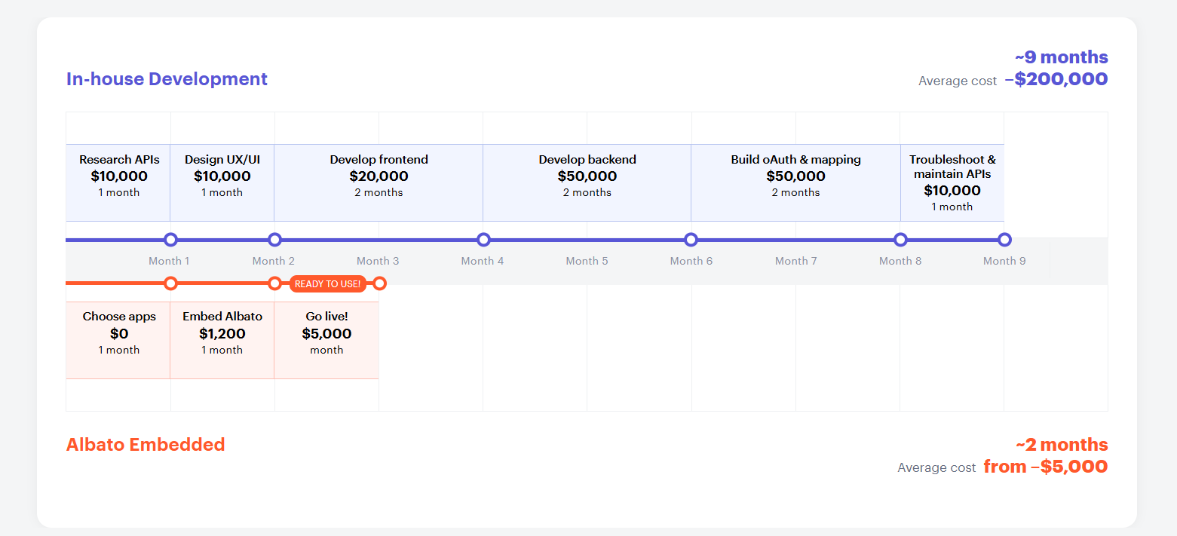Screen dimensions: 1177x536
Task: Click the orange READY TO USE! badge
Action: click(327, 283)
